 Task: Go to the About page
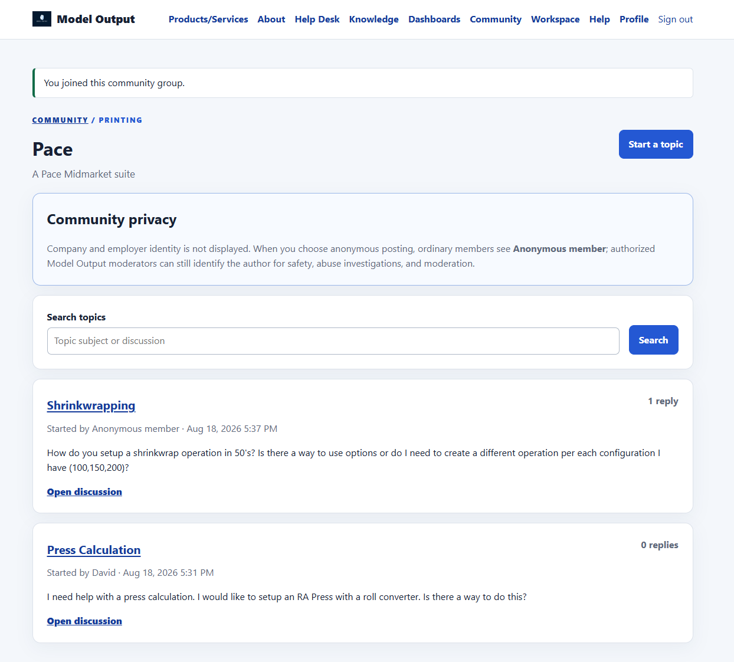tap(271, 19)
